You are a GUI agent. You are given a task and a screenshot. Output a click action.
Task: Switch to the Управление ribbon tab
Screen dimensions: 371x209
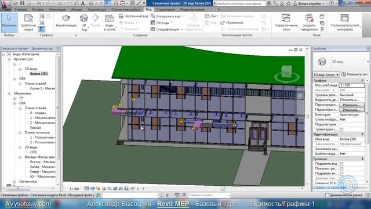pos(166,9)
